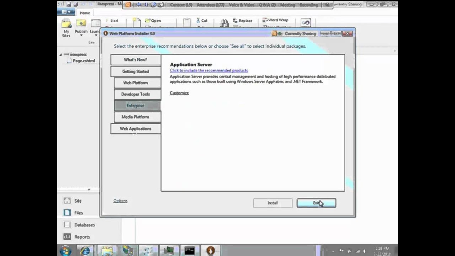Open Content (15) in meeting toolbar

pyautogui.click(x=181, y=5)
